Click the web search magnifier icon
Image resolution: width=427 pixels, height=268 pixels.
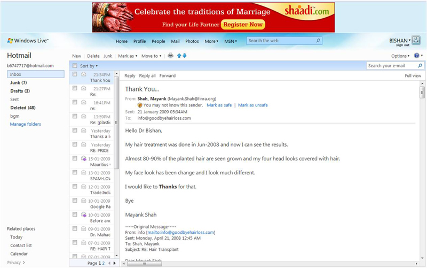click(x=319, y=41)
